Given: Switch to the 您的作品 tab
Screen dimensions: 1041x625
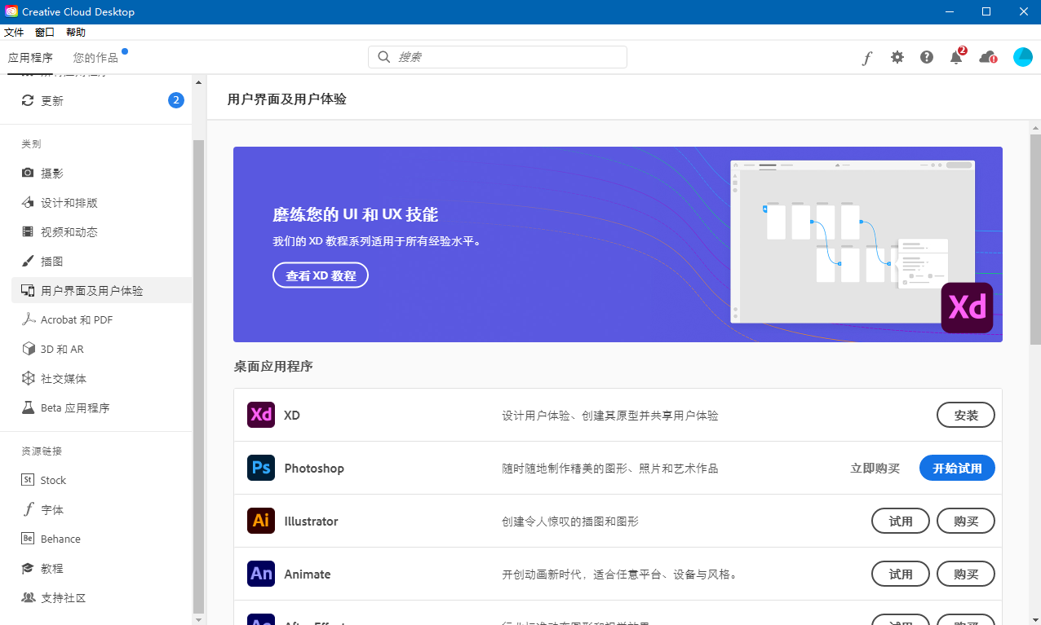Looking at the screenshot, I should (x=94, y=57).
